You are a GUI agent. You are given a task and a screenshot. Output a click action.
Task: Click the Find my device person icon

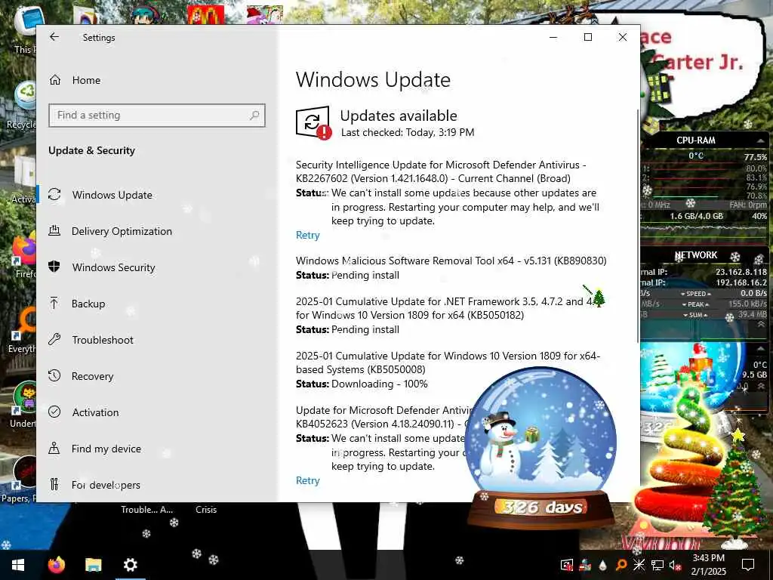54,448
